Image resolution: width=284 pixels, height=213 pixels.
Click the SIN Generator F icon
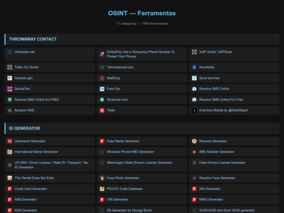click(x=195, y=189)
